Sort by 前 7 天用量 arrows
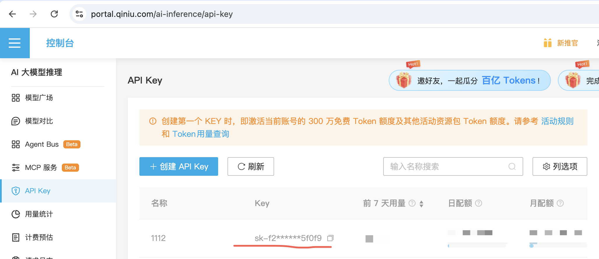The image size is (599, 259). click(421, 204)
